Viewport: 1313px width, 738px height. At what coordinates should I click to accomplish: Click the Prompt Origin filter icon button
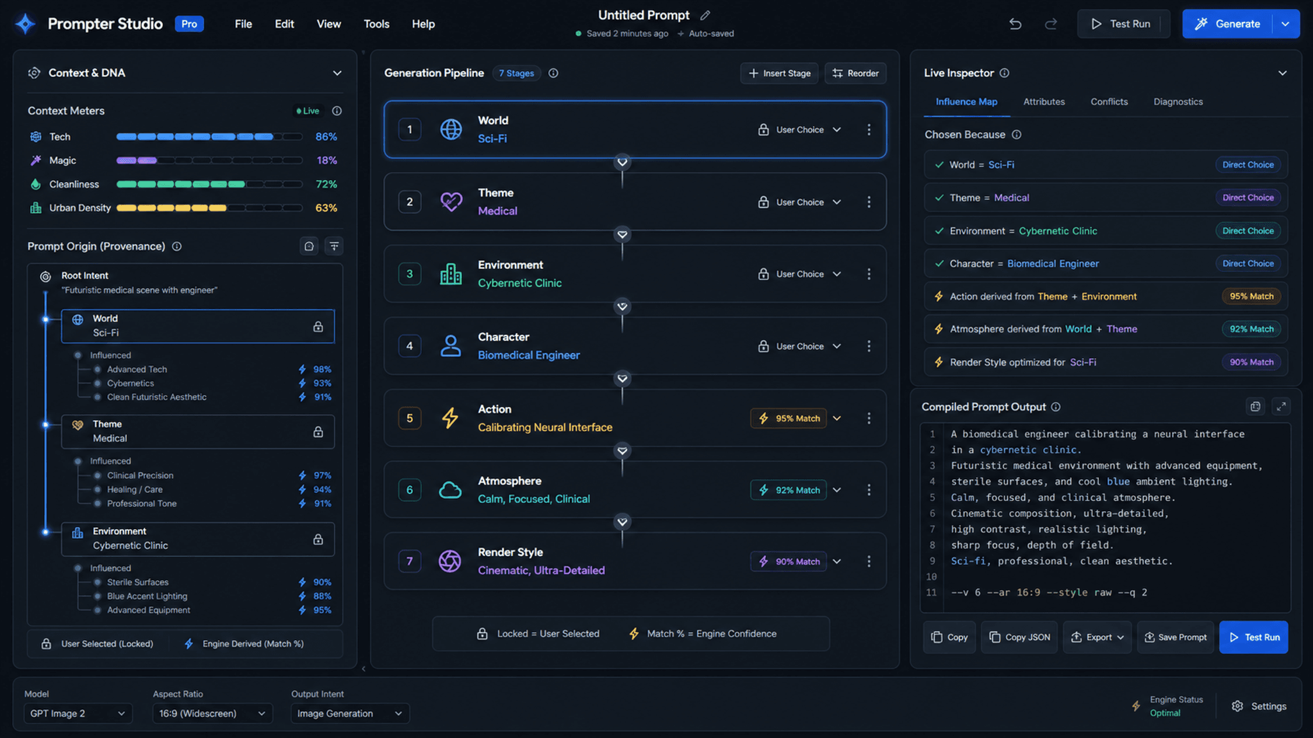pos(334,246)
